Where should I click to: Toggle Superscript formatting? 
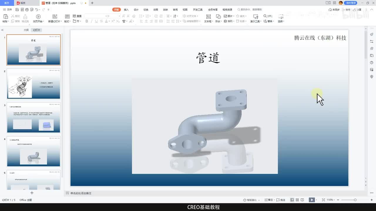point(113,21)
